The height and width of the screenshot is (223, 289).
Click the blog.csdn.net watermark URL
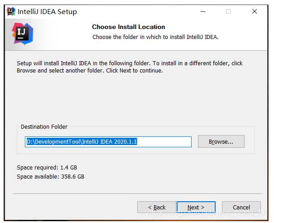point(206,213)
